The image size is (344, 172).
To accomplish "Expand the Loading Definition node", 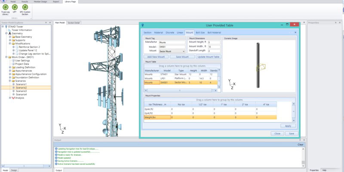I will point(9,67).
